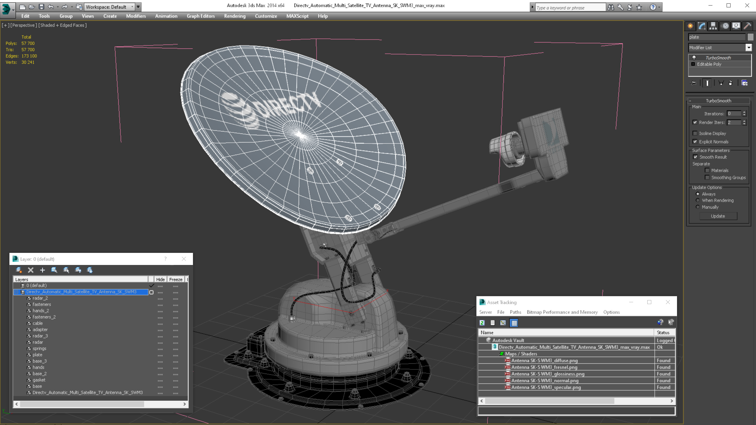The image size is (756, 425).
Task: Open the Redo history dropdown arrow
Action: click(72, 7)
